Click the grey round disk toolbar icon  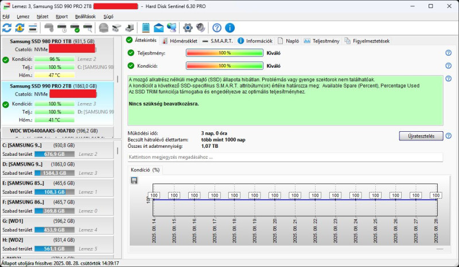[104, 28]
